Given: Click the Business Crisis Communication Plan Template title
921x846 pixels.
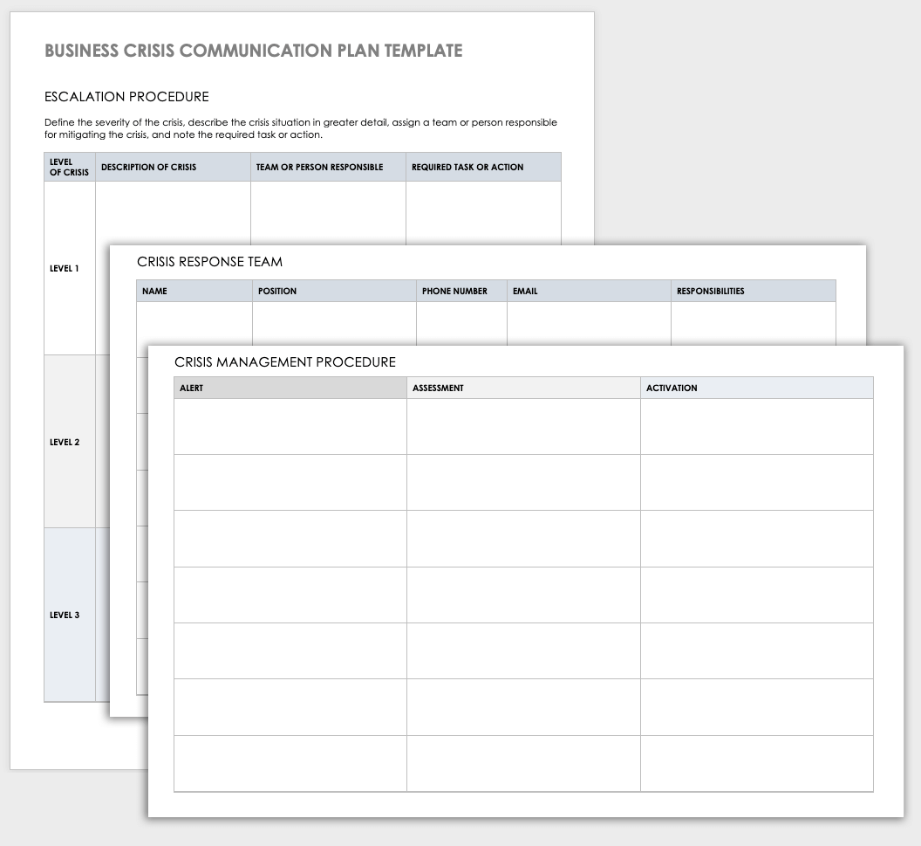Looking at the screenshot, I should (253, 51).
